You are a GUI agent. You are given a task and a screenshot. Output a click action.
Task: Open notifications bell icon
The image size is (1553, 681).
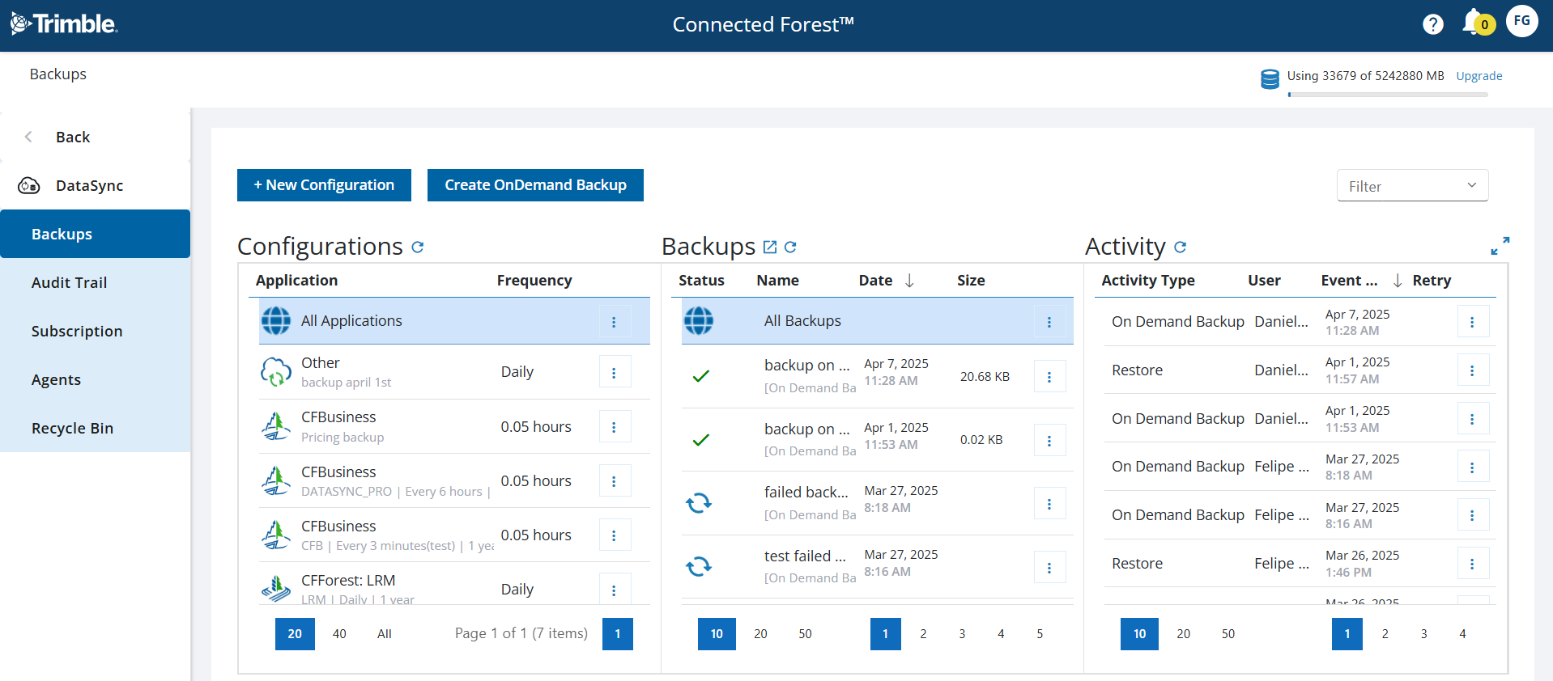pos(1474,22)
